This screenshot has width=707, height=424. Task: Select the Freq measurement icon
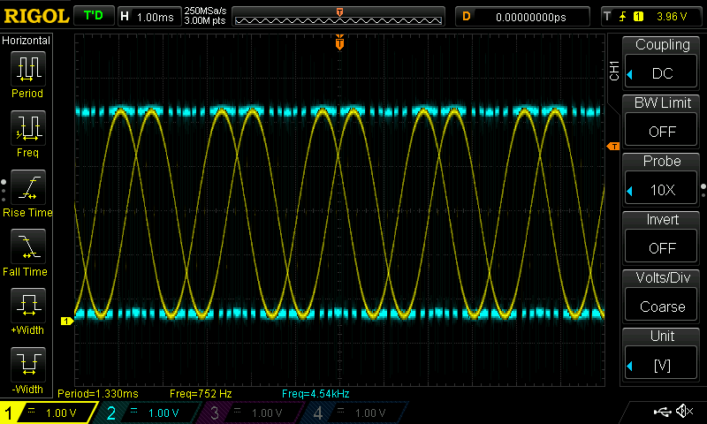tap(27, 129)
